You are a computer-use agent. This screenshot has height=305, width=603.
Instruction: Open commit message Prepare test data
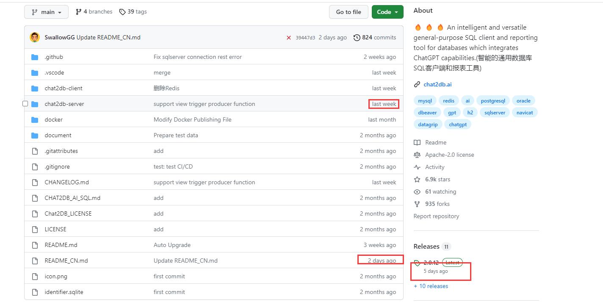tap(176, 135)
